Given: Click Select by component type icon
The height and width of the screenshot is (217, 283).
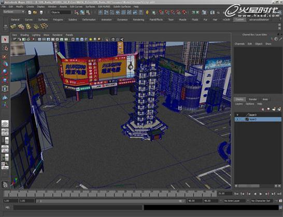Looking at the screenshot, I should coord(88,12).
